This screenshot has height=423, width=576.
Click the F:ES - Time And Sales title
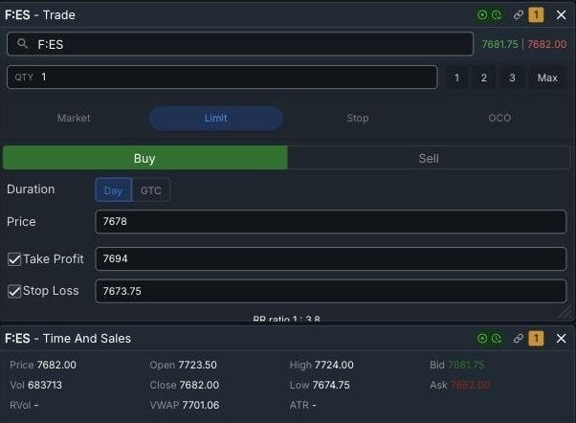pos(68,339)
